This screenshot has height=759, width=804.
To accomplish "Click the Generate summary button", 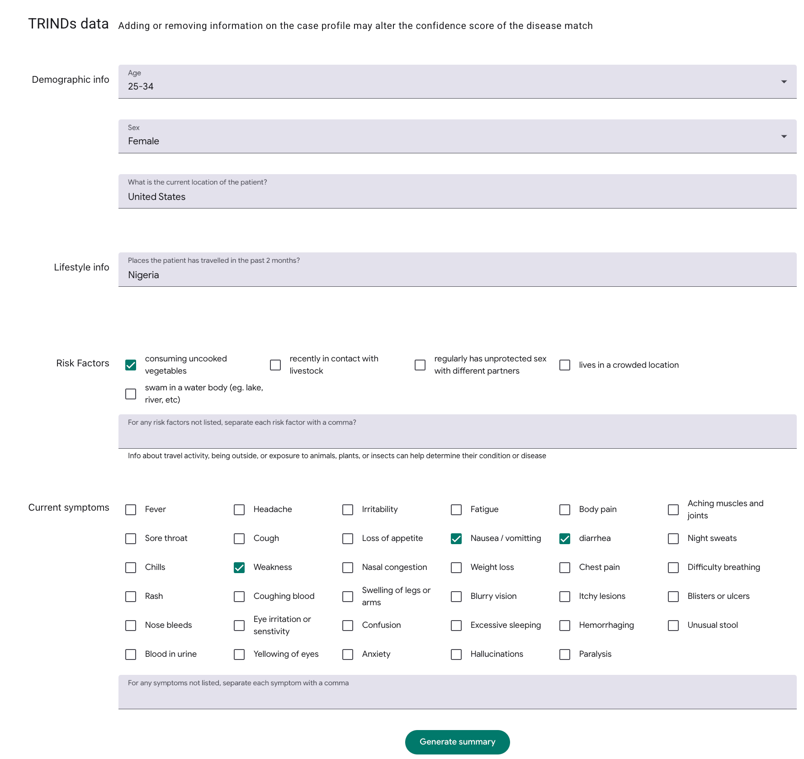I will click(457, 742).
